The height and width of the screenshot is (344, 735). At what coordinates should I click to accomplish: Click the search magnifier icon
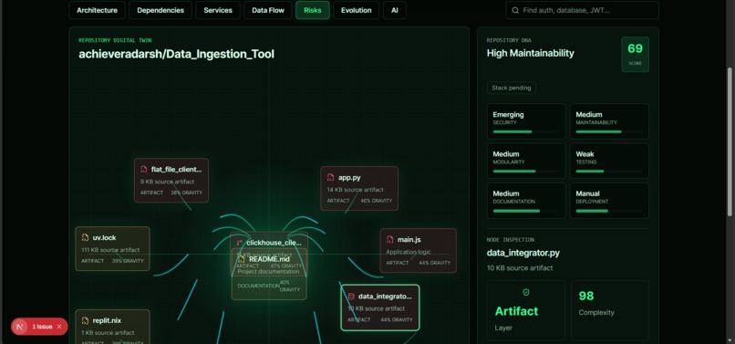[x=515, y=10]
